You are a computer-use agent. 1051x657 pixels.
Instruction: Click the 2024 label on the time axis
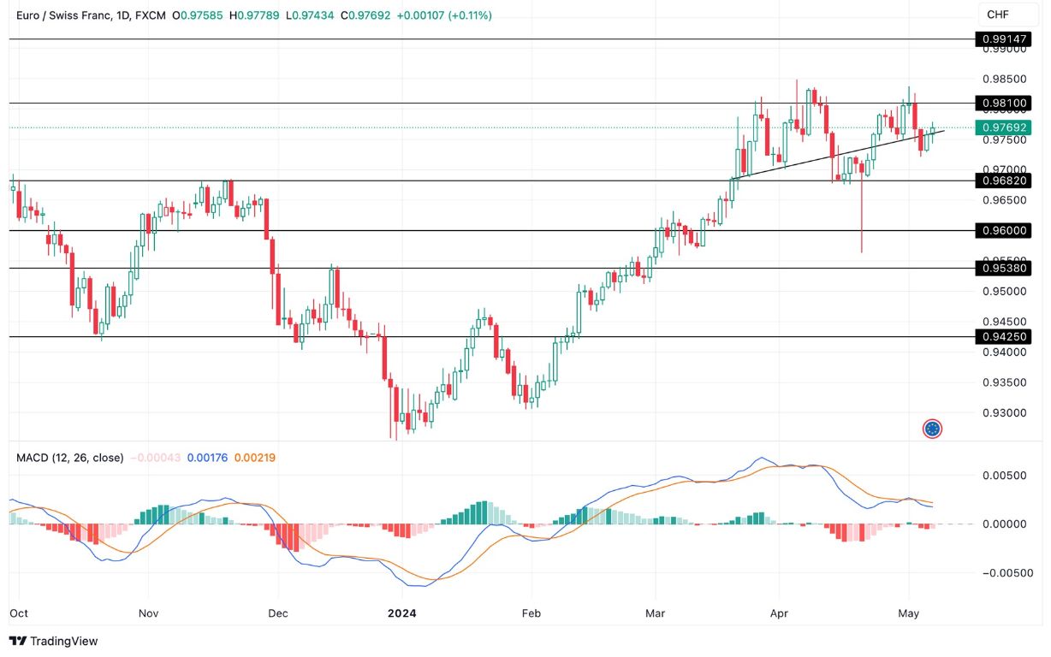[402, 613]
